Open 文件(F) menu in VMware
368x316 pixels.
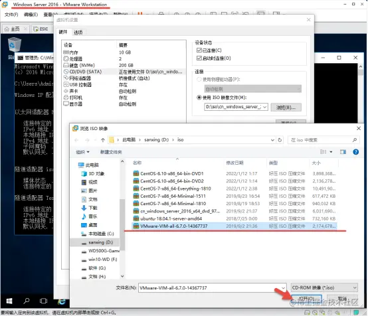tap(11, 15)
